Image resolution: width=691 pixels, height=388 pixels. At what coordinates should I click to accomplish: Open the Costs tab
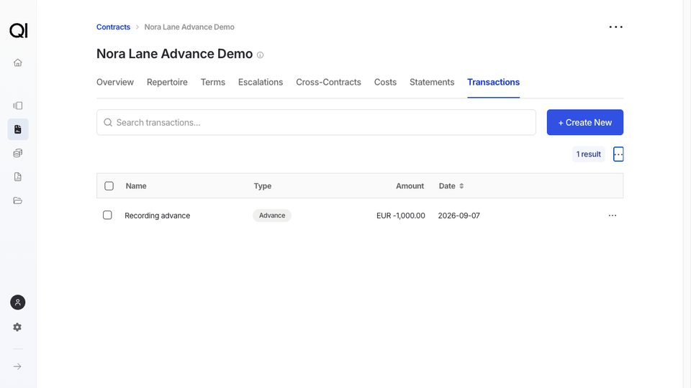pos(385,82)
